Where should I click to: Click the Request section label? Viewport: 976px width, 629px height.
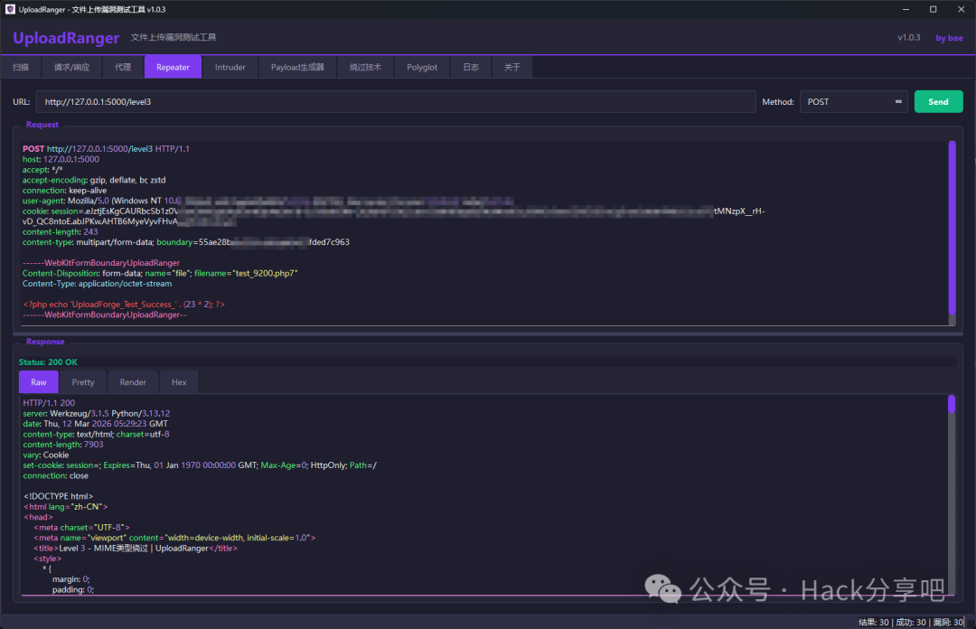point(42,125)
